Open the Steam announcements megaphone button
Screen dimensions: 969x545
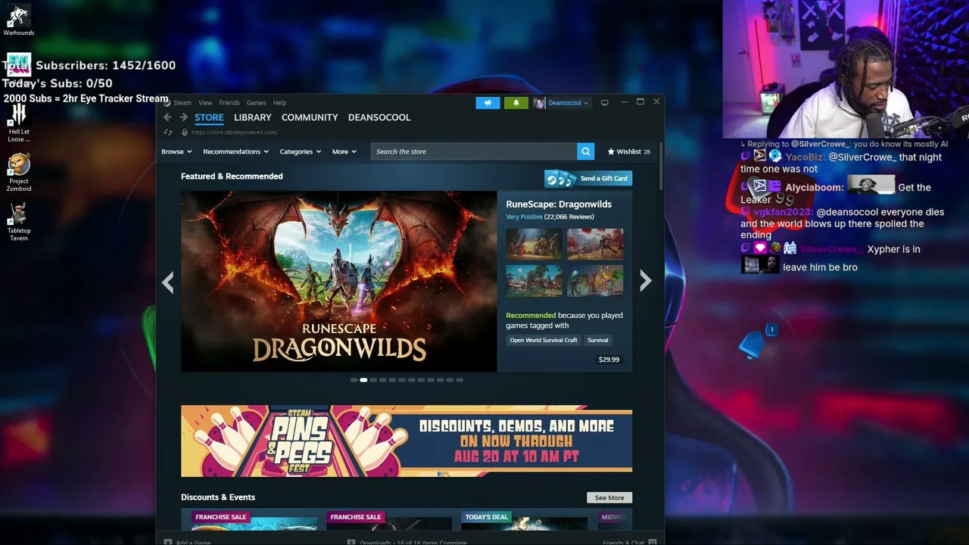click(x=488, y=103)
